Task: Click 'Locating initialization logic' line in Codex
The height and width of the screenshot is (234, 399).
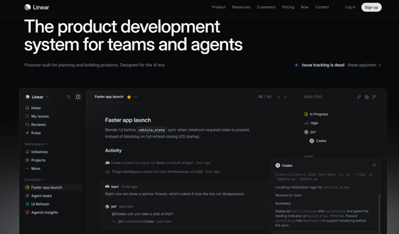Action: pyautogui.click(x=312, y=187)
